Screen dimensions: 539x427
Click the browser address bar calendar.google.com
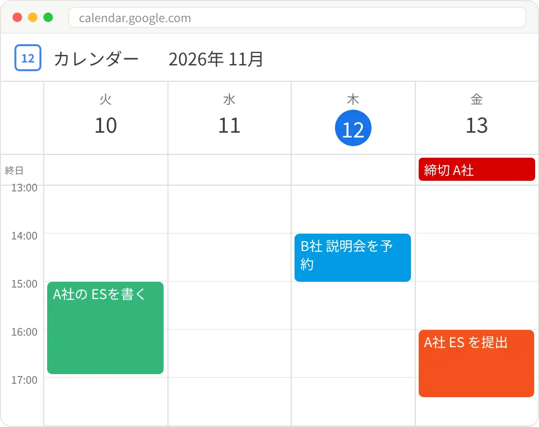[x=297, y=17]
